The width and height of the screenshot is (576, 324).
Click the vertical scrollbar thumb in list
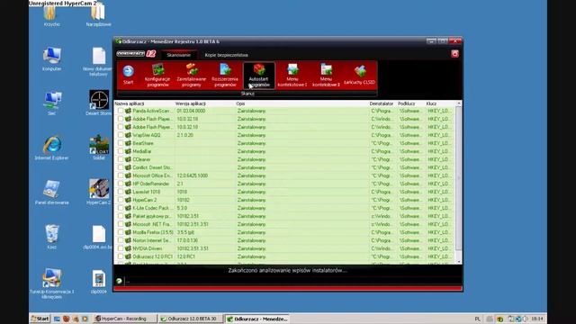(458, 178)
